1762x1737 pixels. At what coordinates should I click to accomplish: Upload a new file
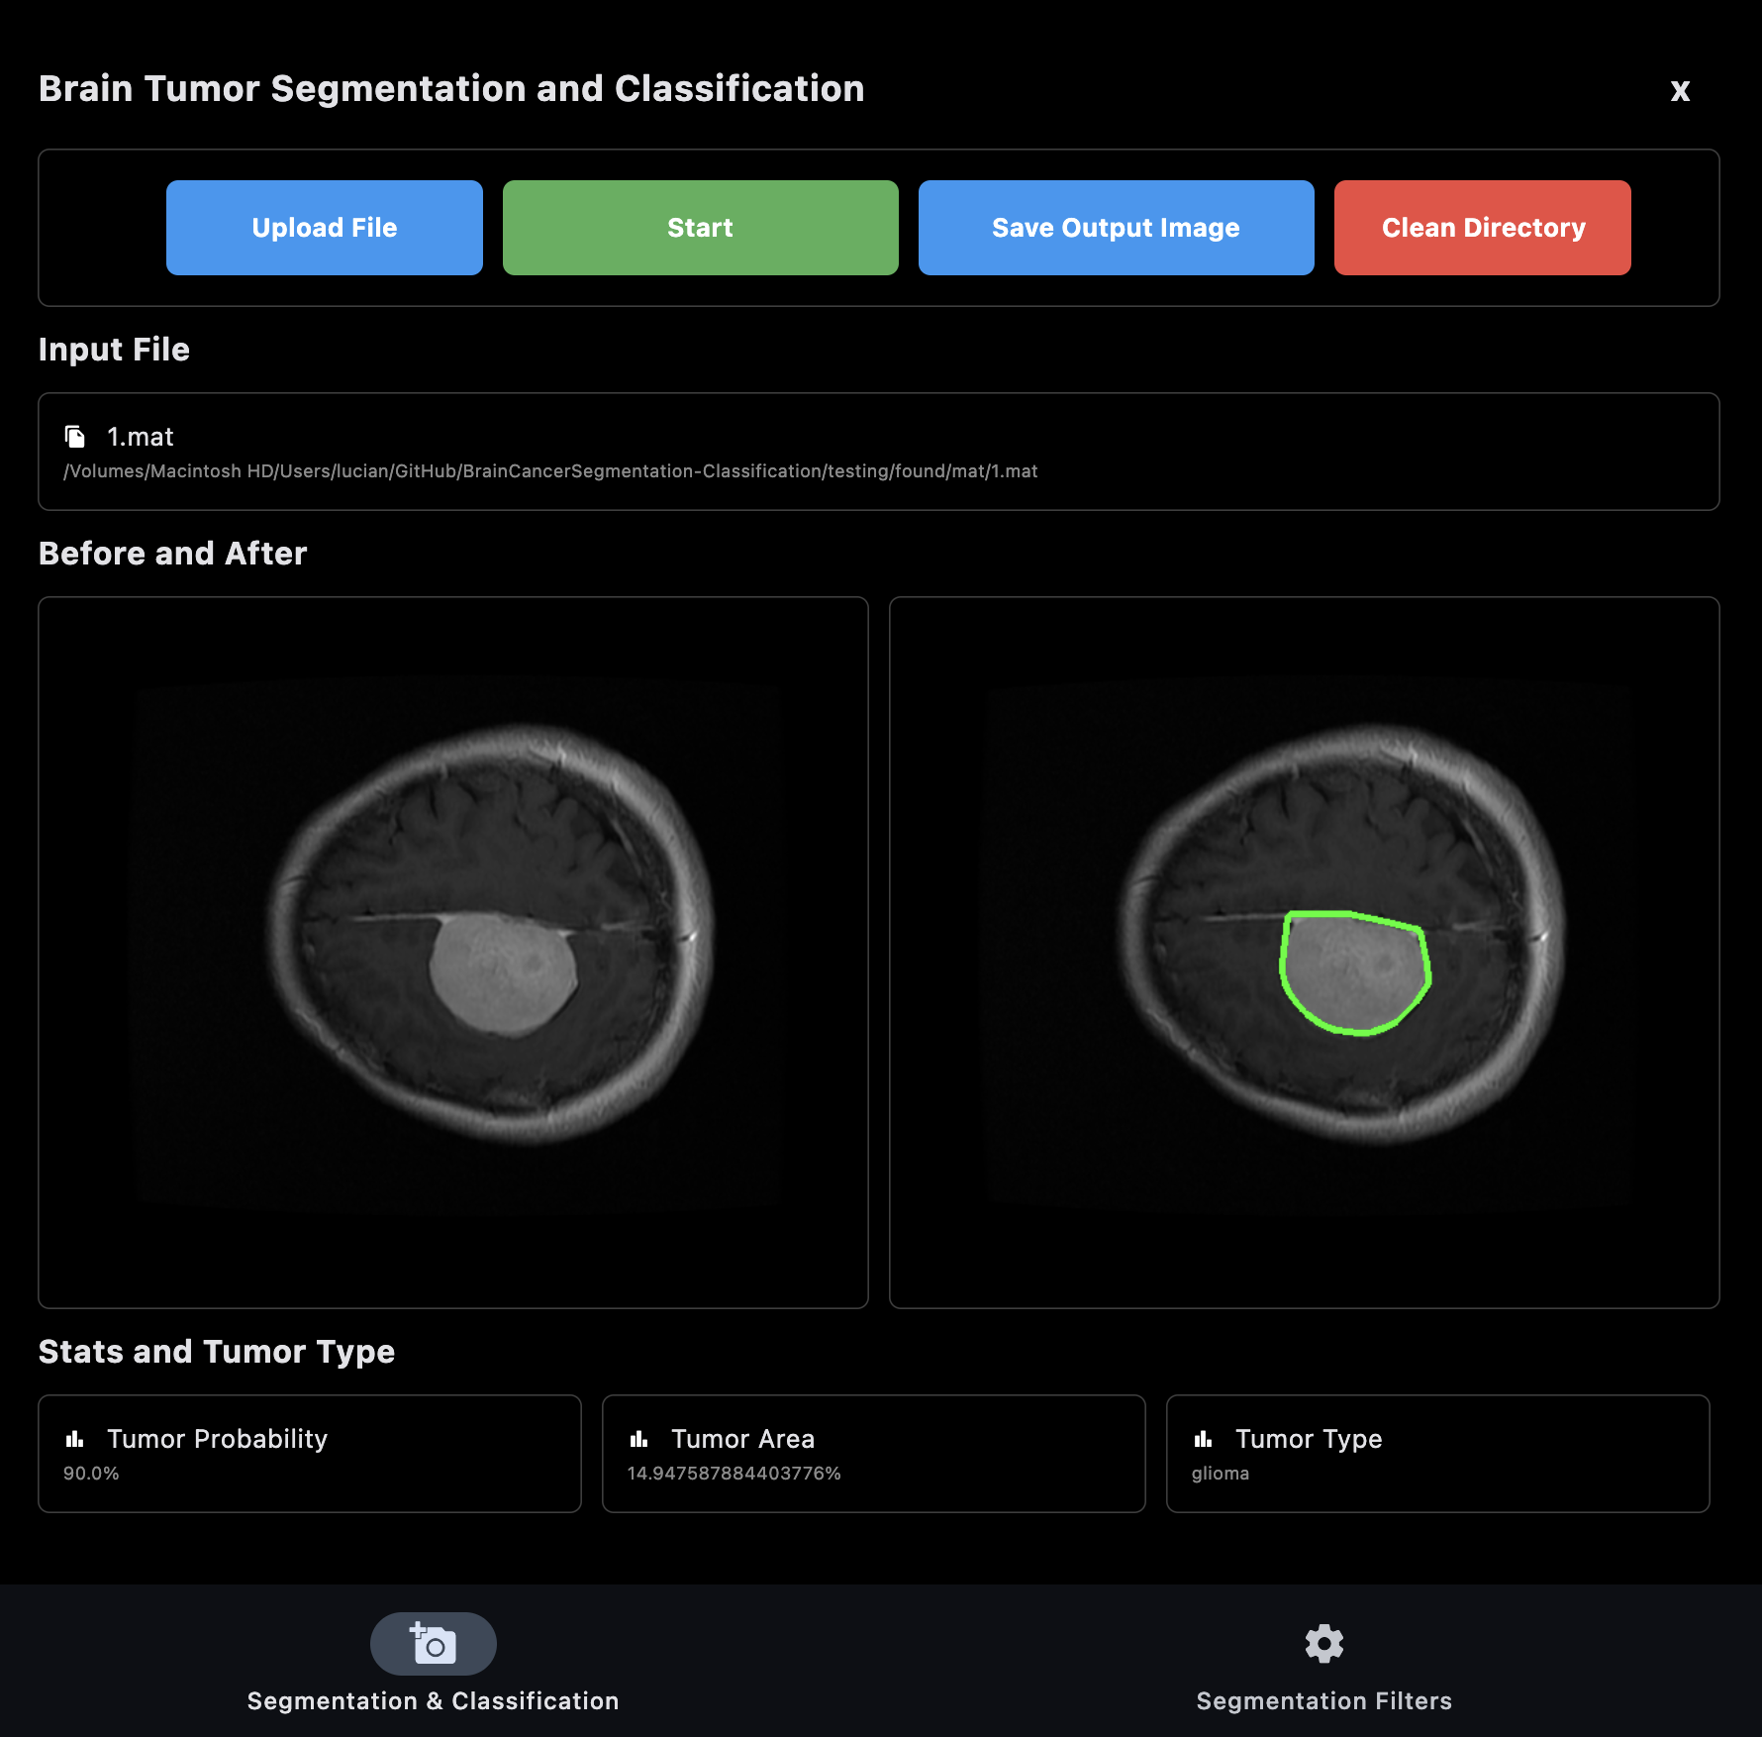(325, 227)
